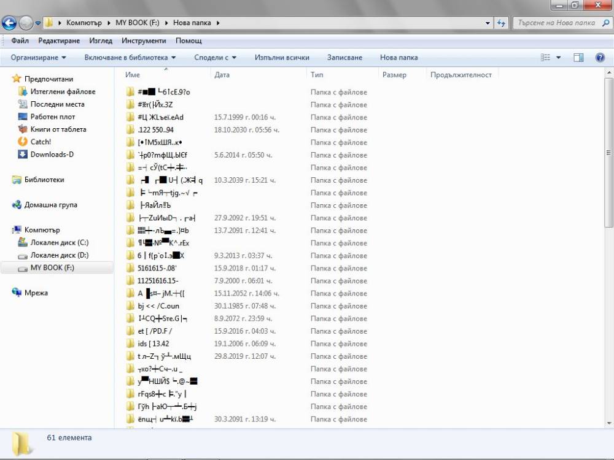This screenshot has height=460, width=614.
Task: Click the Нова папка toolbar button
Action: pos(398,58)
